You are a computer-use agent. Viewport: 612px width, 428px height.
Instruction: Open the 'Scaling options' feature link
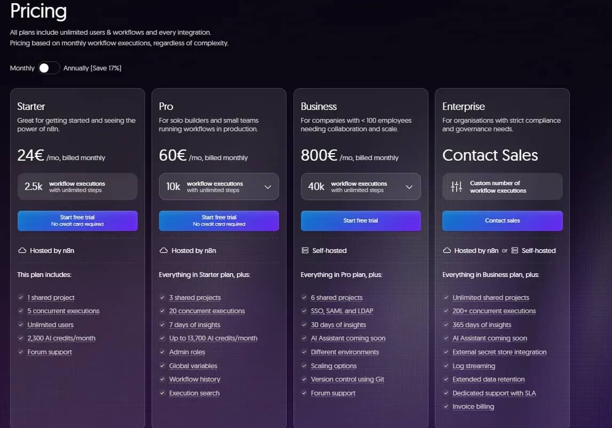coord(333,366)
